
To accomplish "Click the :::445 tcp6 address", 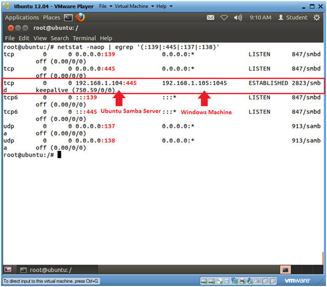I will pos(86,112).
